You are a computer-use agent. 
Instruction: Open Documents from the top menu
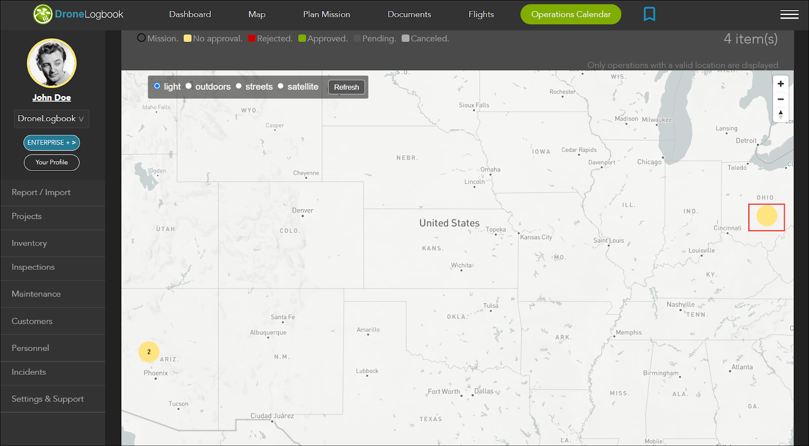pyautogui.click(x=410, y=14)
